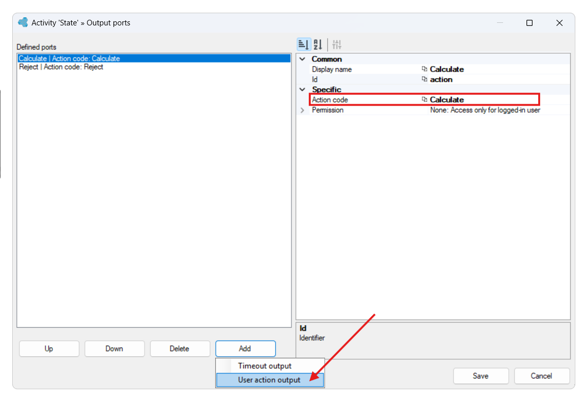Select the 'Permission' property label
Image resolution: width=588 pixels, height=407 pixels.
coord(328,110)
